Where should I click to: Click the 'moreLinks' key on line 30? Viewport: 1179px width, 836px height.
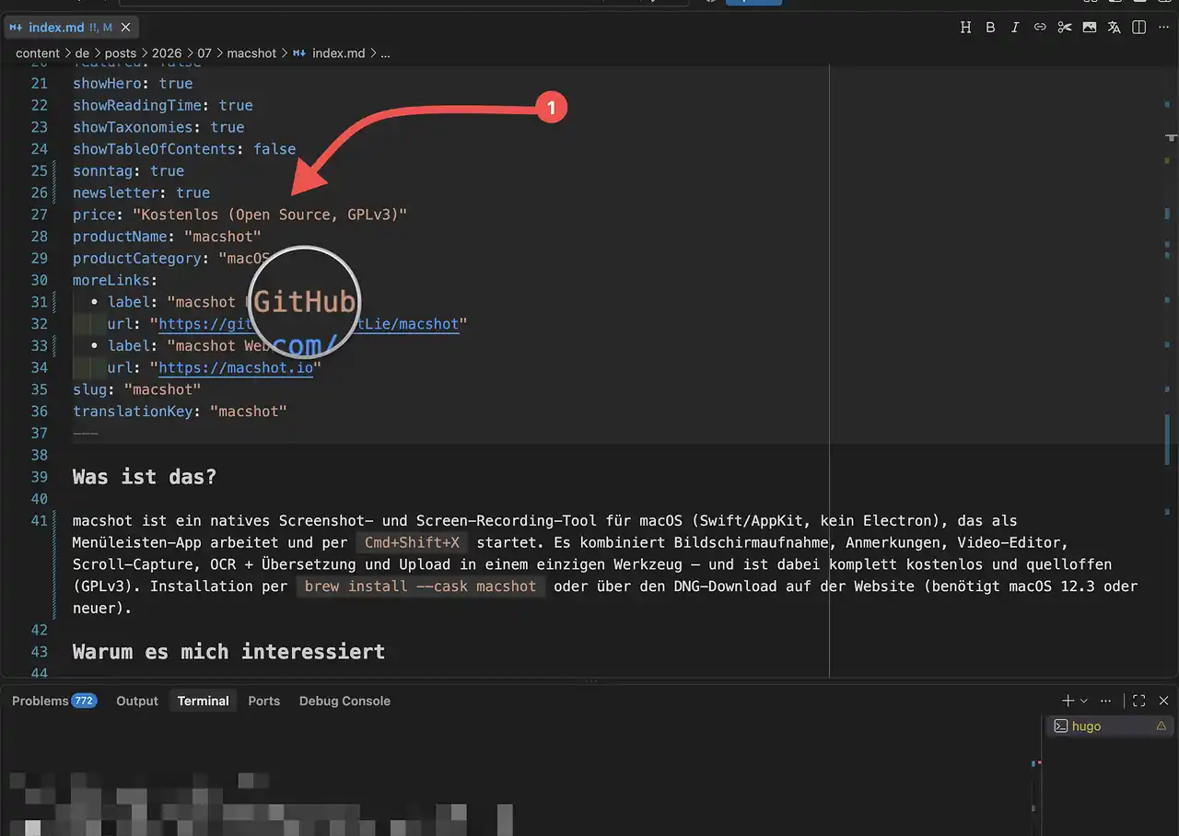click(111, 280)
